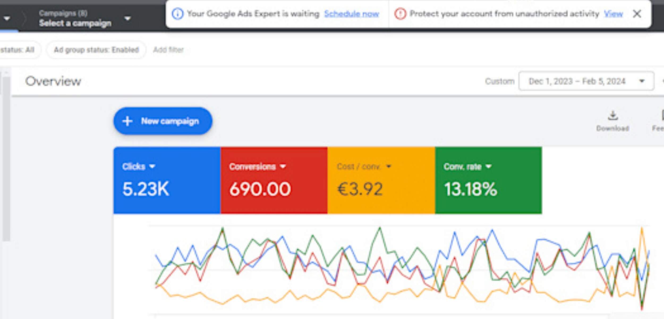This screenshot has width=664, height=319.
Task: Dismiss the notification banner with X
Action: [x=637, y=14]
